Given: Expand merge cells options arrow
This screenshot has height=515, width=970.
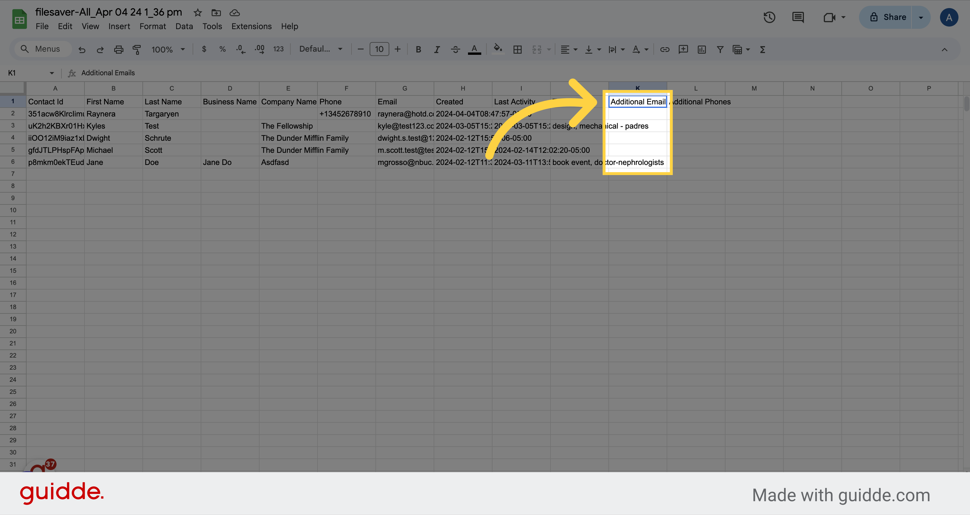Looking at the screenshot, I should [x=549, y=49].
